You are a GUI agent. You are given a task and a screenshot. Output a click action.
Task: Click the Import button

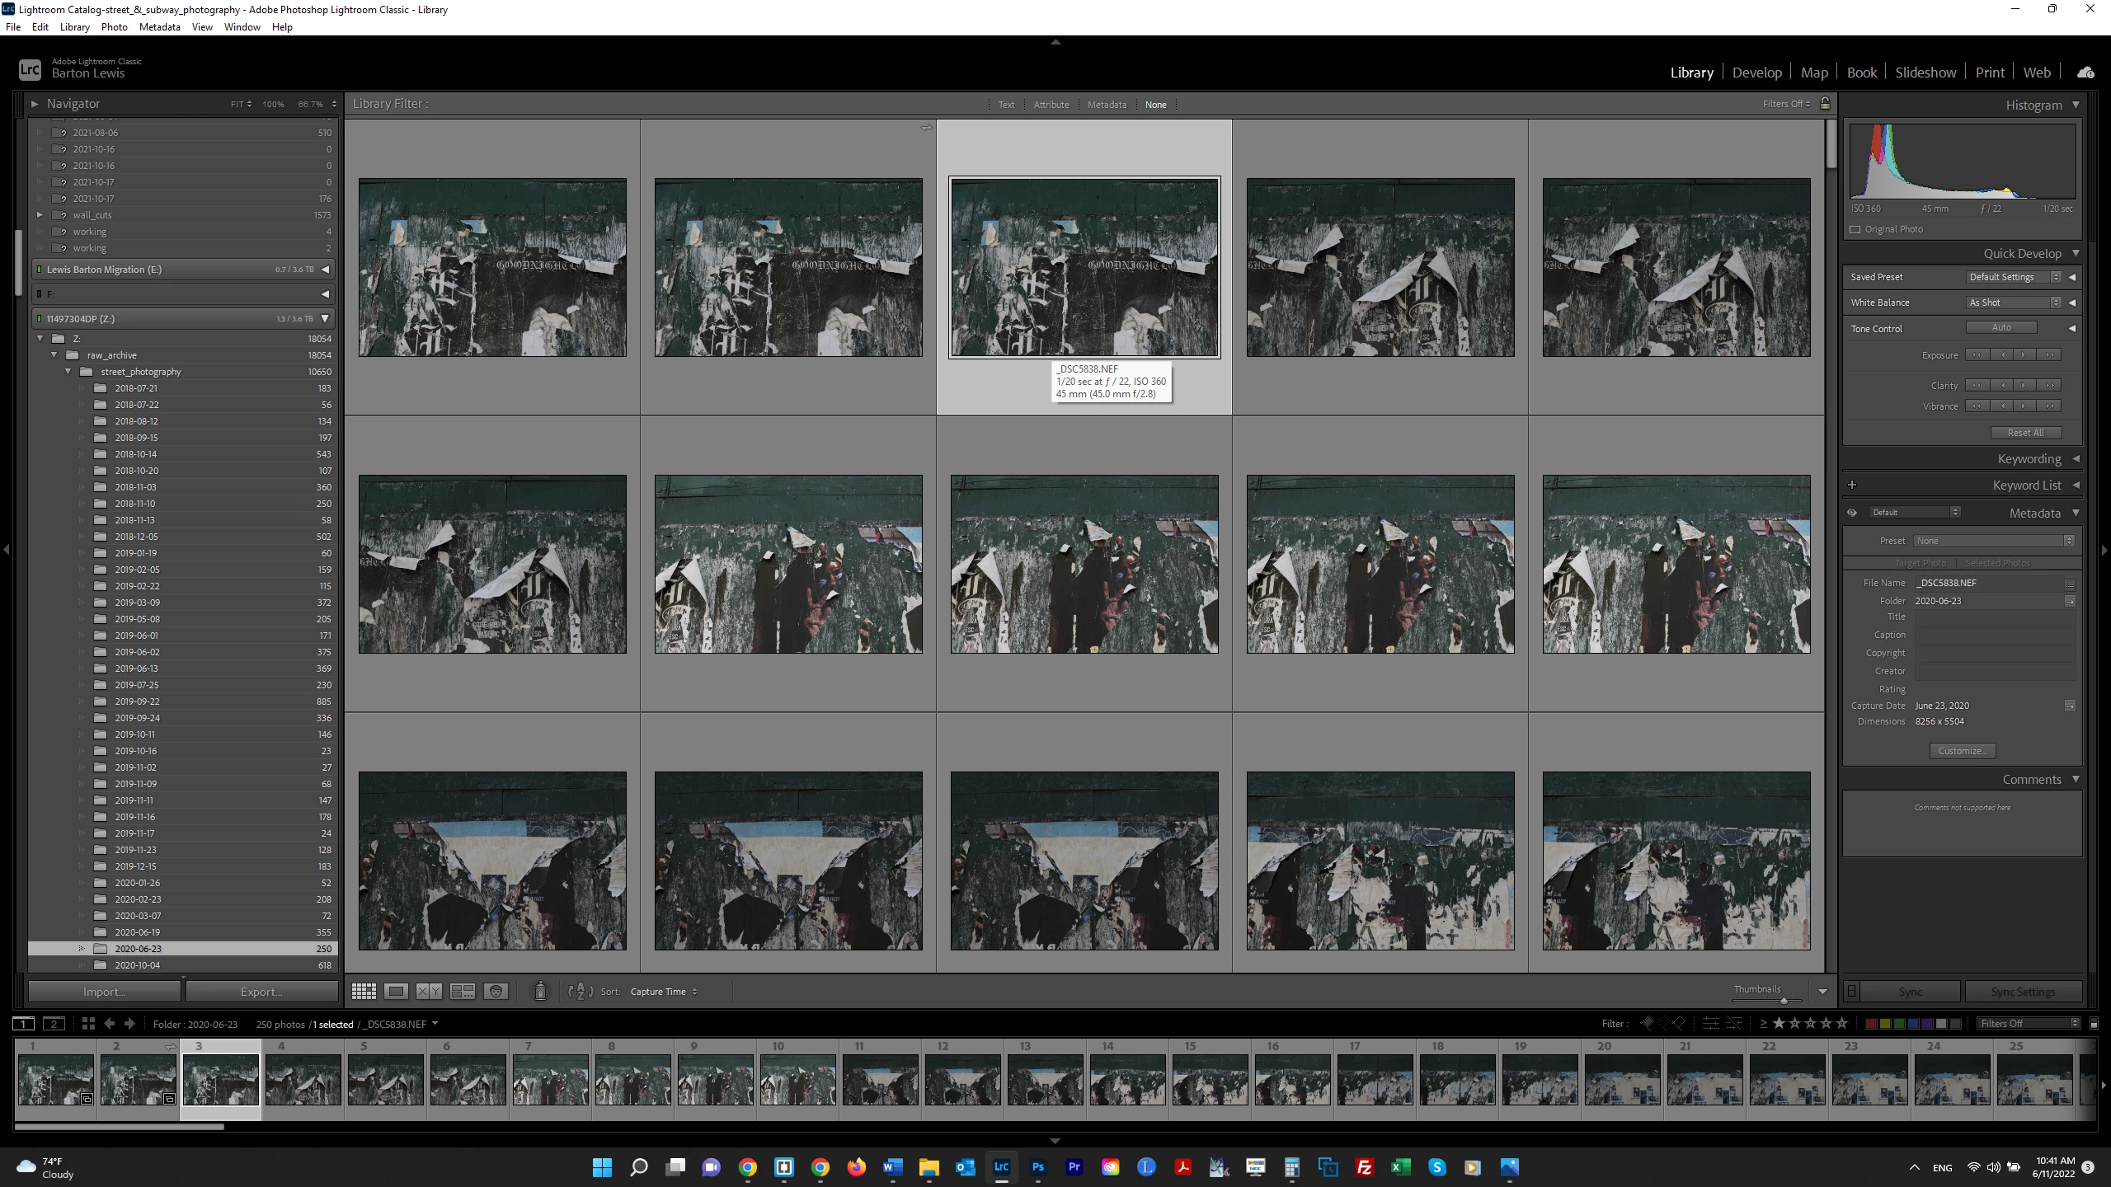(x=104, y=992)
